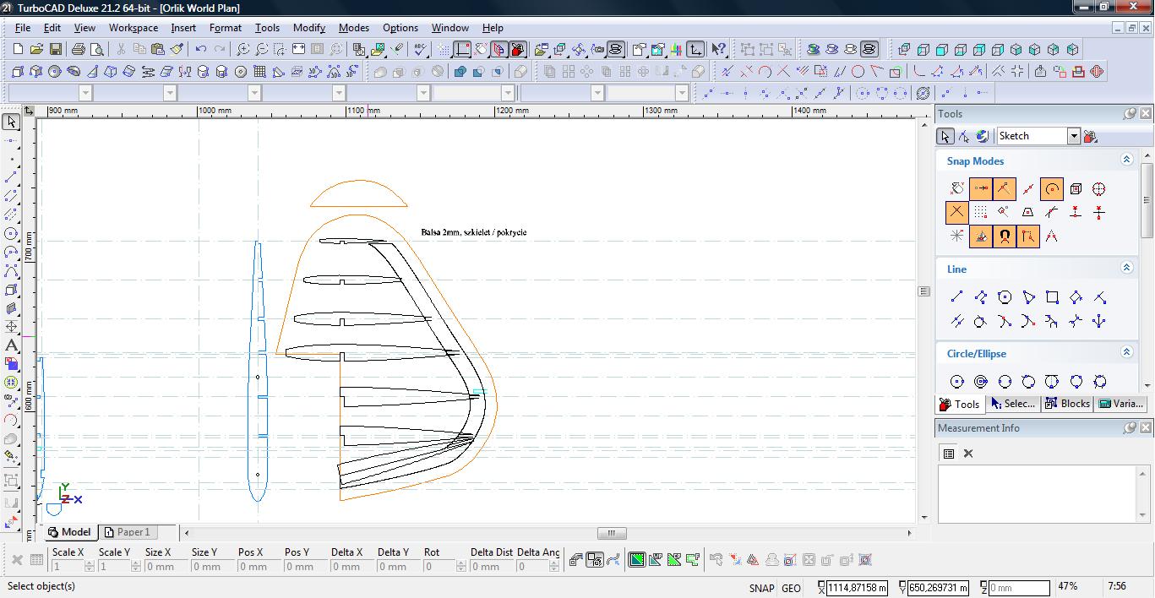Open the Paste clipboard icon

coord(157,50)
